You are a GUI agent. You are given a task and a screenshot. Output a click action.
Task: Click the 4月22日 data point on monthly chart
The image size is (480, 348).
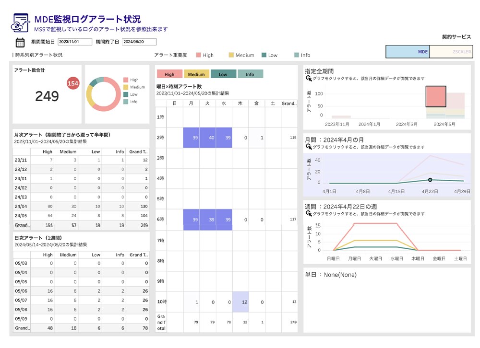pyautogui.click(x=430, y=180)
